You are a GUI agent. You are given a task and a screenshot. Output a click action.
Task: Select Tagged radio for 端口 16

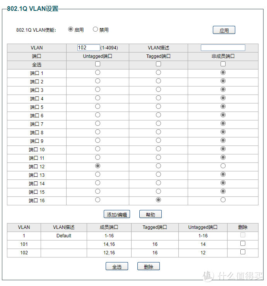[158, 200]
